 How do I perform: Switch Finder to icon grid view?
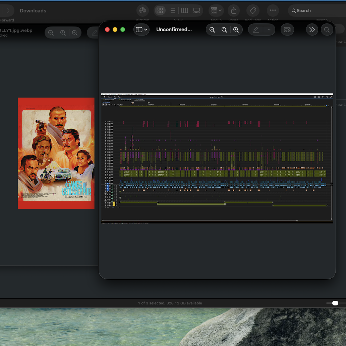(160, 11)
